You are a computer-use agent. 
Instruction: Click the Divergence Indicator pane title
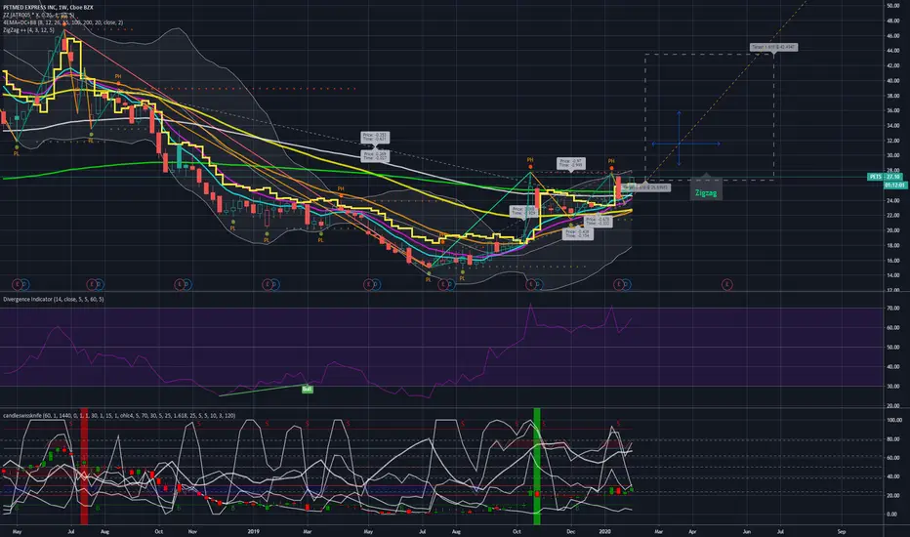(x=54, y=299)
